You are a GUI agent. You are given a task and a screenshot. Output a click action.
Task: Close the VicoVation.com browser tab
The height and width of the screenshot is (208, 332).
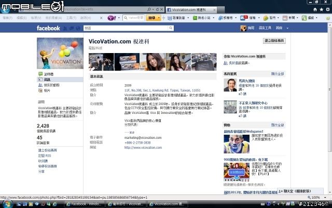(214, 10)
